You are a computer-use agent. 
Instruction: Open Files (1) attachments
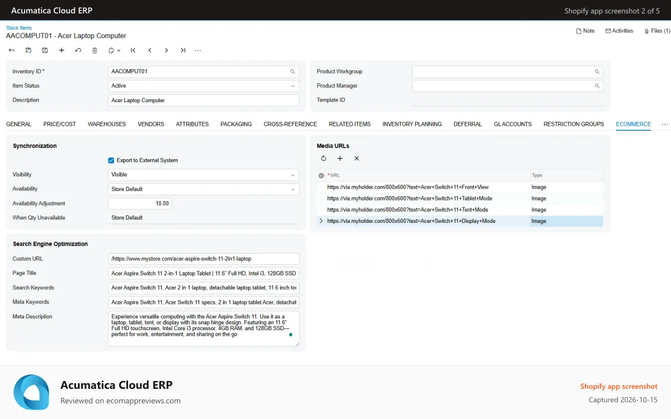pos(657,31)
